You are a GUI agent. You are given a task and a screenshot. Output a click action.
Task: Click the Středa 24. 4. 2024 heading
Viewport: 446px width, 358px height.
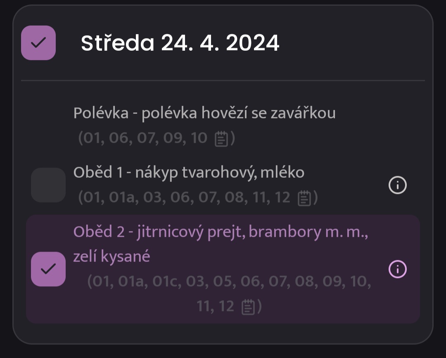[180, 43]
